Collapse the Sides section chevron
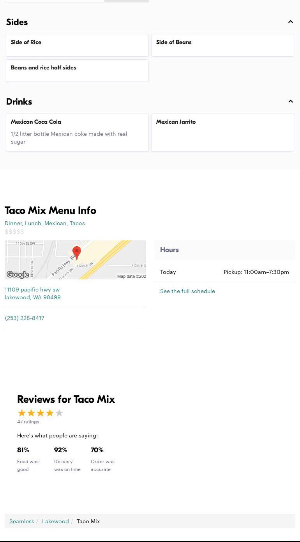 click(x=290, y=22)
